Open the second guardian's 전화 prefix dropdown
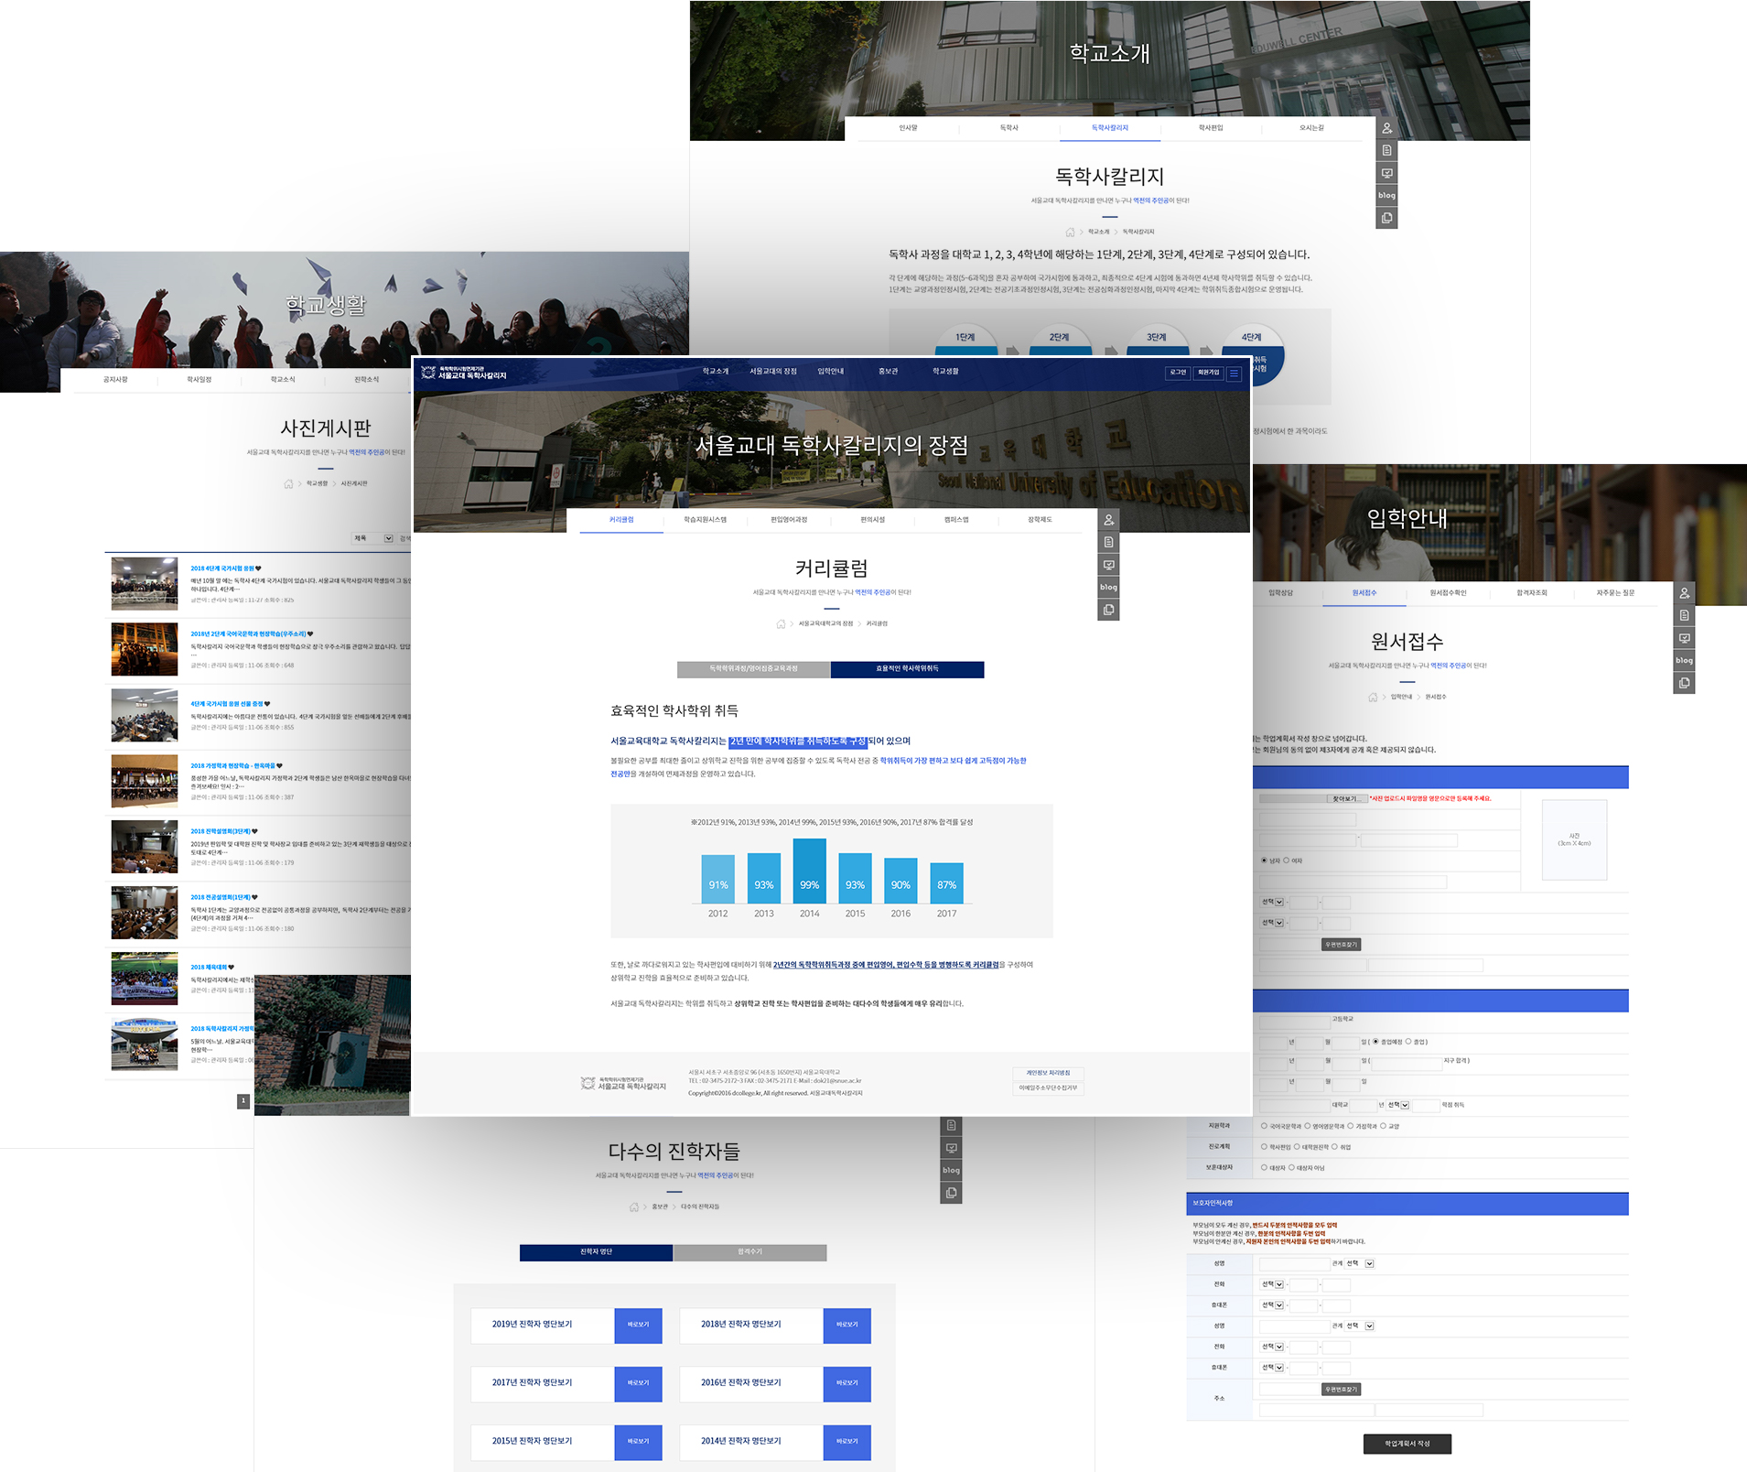 (1272, 1347)
